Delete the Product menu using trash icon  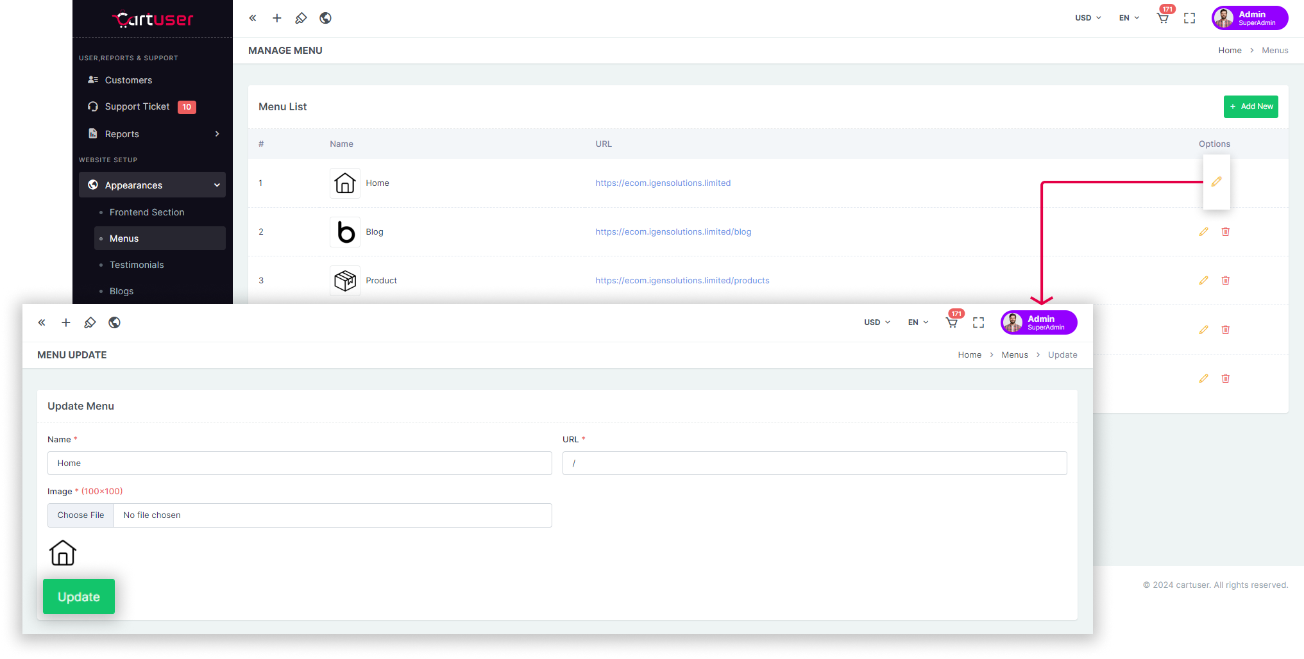click(1225, 280)
